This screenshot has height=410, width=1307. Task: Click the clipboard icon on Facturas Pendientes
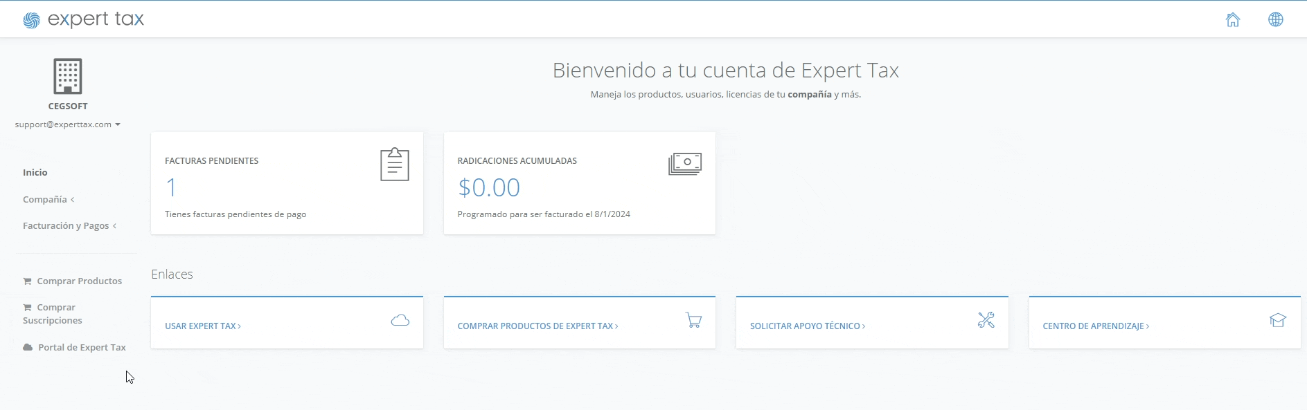coord(395,164)
